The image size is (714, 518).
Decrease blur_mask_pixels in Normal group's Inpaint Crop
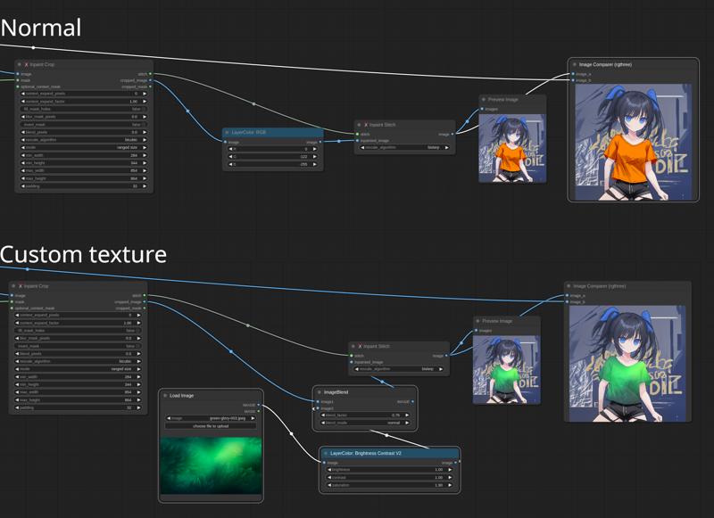click(23, 117)
